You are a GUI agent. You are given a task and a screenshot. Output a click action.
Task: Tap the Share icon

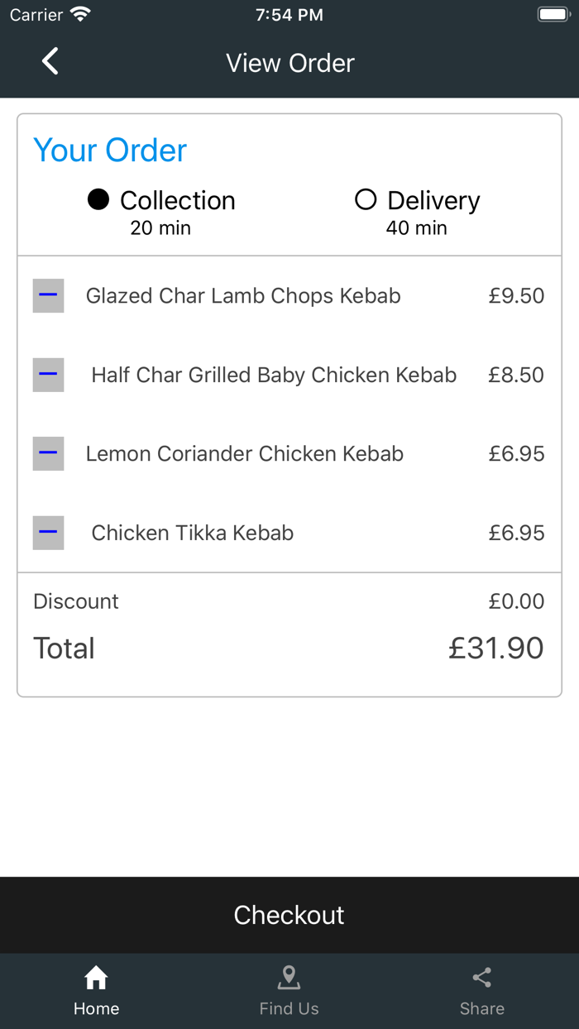[481, 978]
